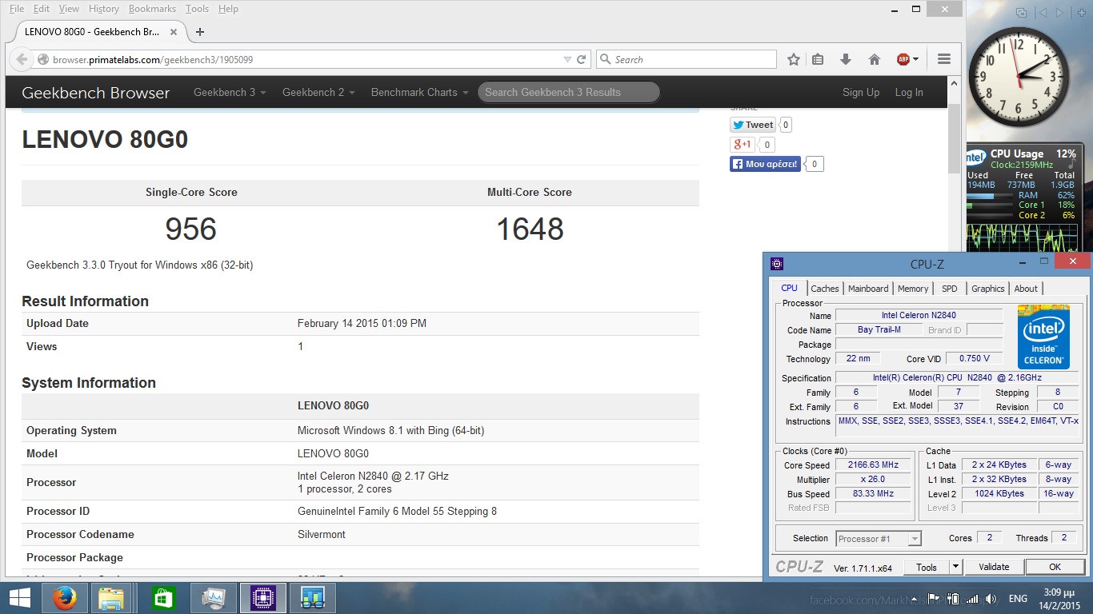
Task: Open the Firefox hamburger menu
Action: click(943, 59)
